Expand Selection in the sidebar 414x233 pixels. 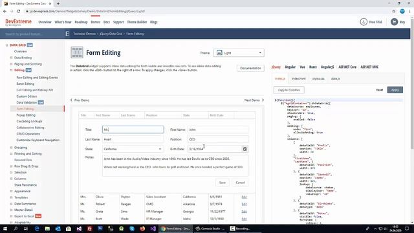pyautogui.click(x=12, y=173)
